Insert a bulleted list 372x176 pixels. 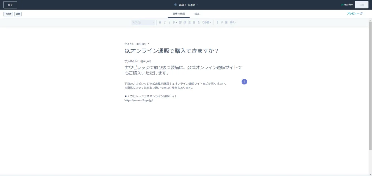pyautogui.click(x=180, y=22)
